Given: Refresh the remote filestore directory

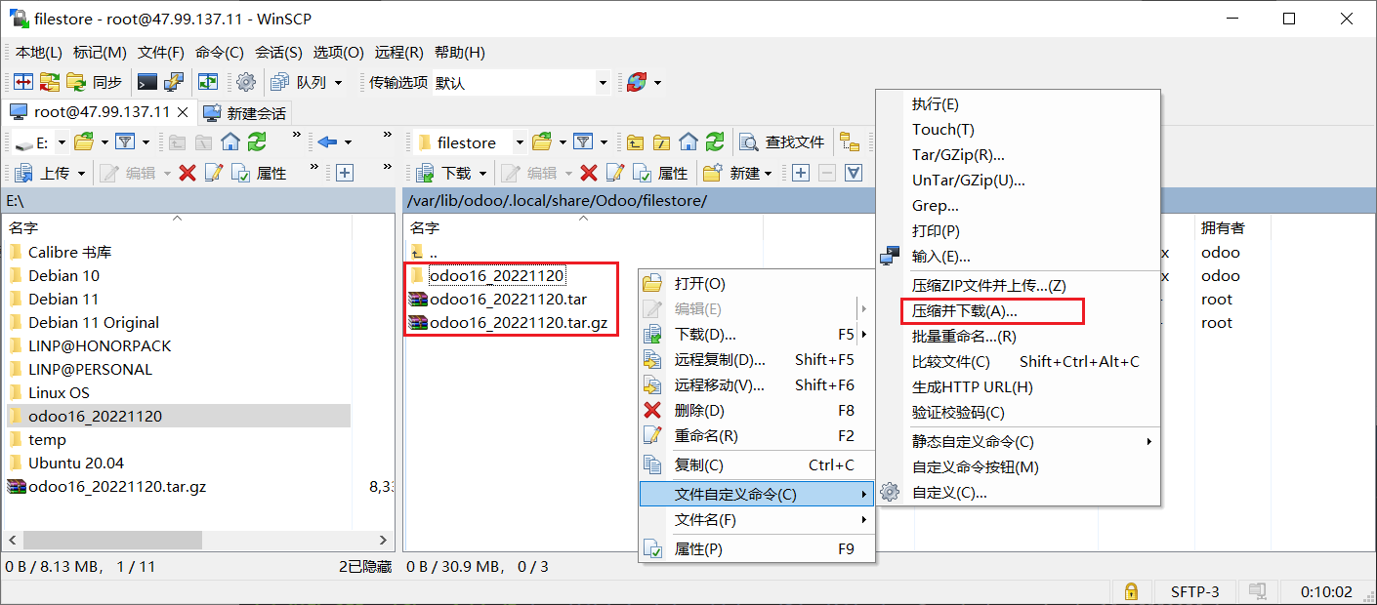Looking at the screenshot, I should pyautogui.click(x=715, y=142).
